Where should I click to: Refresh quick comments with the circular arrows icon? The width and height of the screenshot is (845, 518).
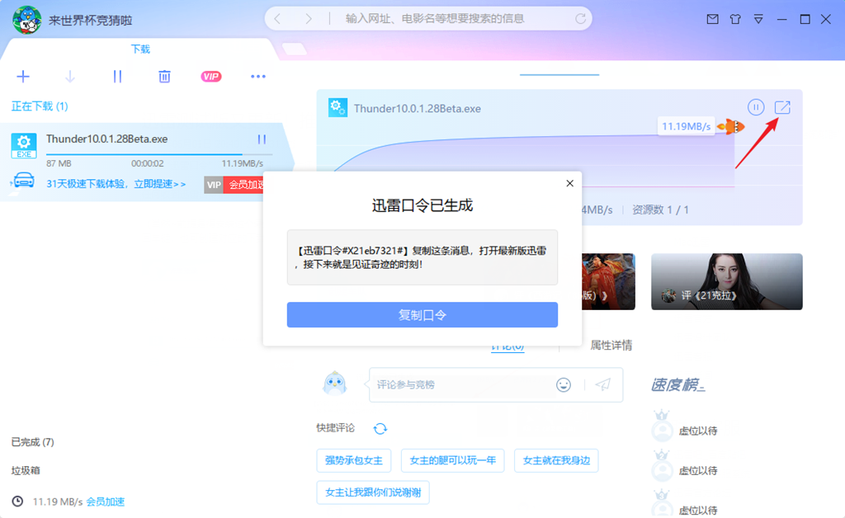[x=380, y=428]
